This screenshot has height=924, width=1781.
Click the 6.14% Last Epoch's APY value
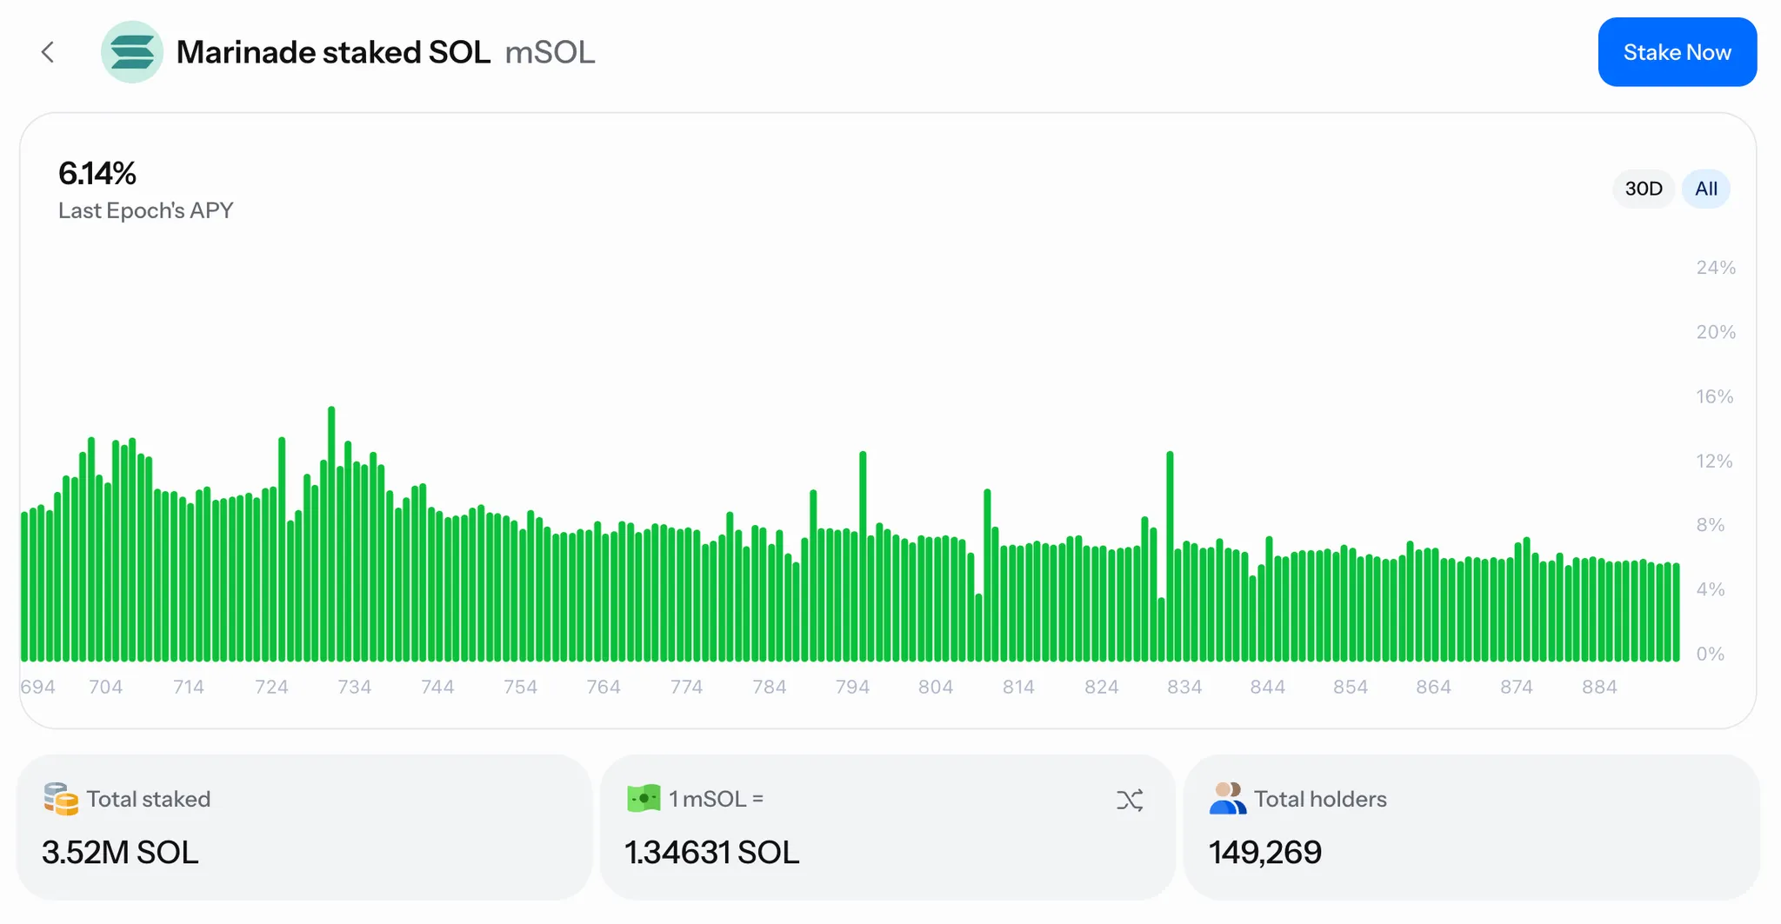click(x=97, y=174)
